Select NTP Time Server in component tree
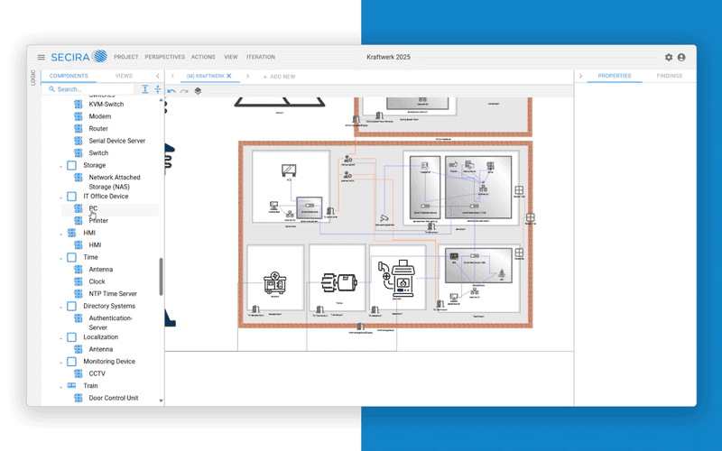Image resolution: width=722 pixels, height=451 pixels. click(x=113, y=294)
